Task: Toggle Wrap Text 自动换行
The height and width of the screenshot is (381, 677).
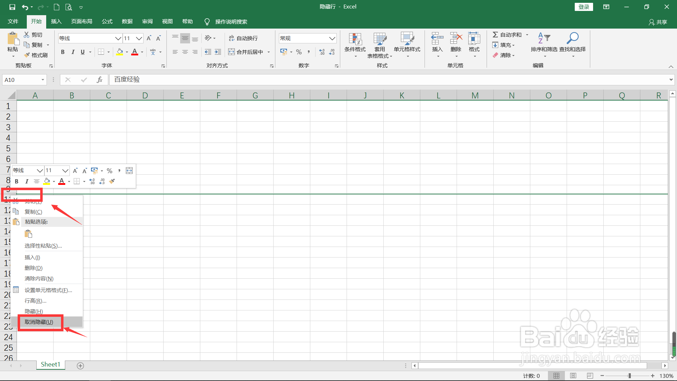Action: click(x=243, y=38)
